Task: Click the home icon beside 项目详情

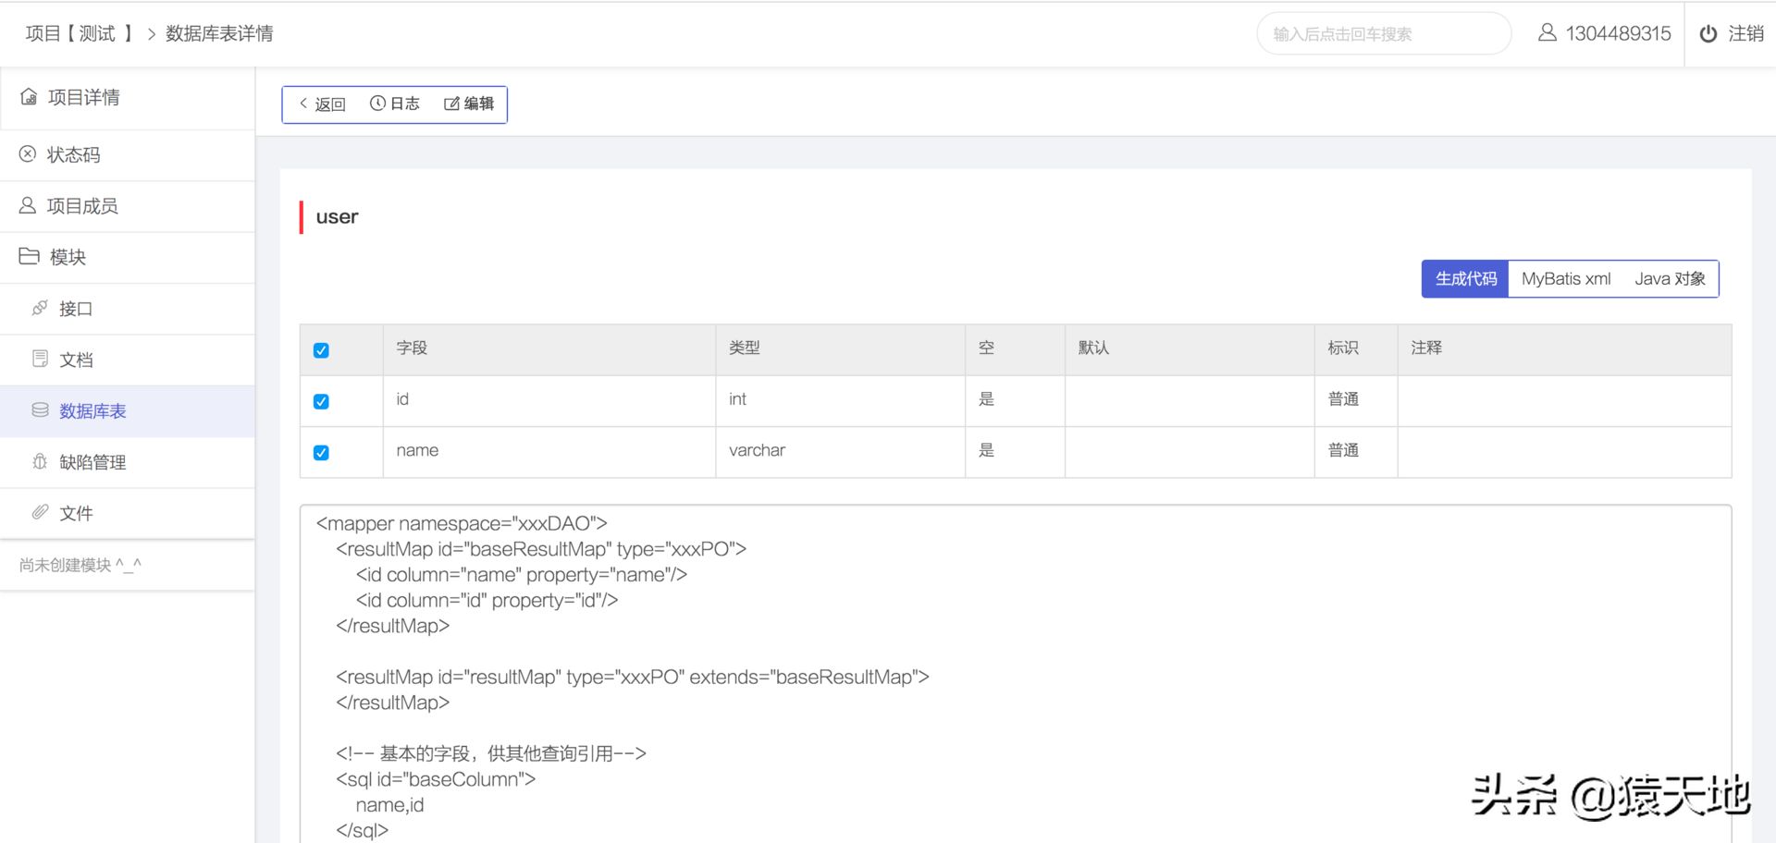Action: [x=29, y=96]
